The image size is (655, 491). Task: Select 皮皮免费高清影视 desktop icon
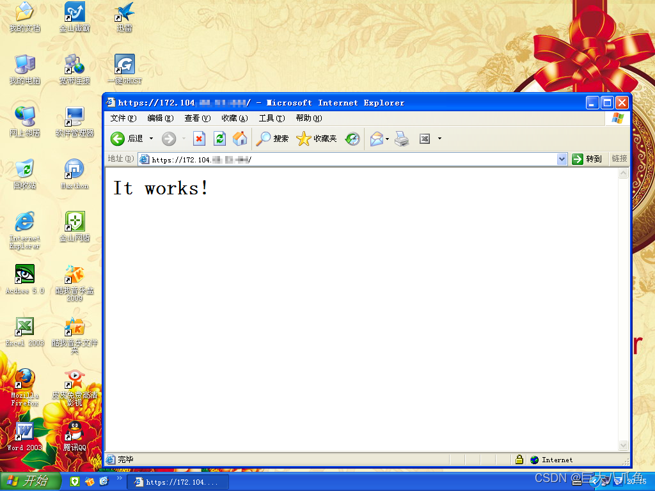pyautogui.click(x=75, y=388)
